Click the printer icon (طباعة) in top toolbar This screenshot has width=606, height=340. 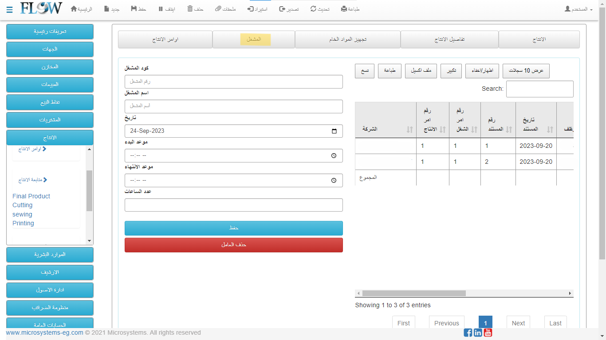(x=344, y=9)
